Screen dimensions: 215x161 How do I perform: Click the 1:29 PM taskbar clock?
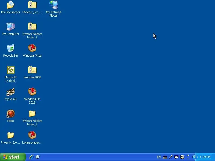tap(205, 157)
